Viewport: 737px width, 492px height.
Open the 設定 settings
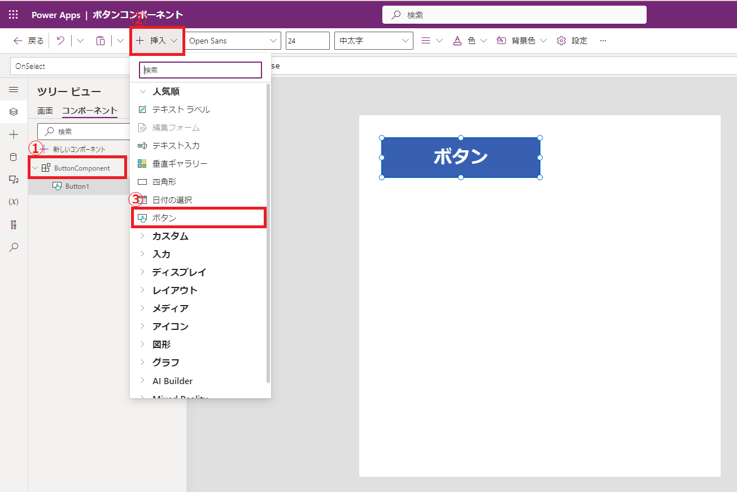pyautogui.click(x=572, y=40)
